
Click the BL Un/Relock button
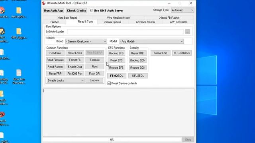(182, 53)
